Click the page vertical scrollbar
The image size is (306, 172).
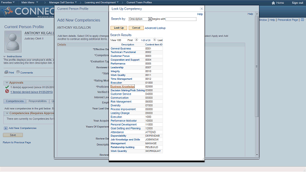(257, 66)
